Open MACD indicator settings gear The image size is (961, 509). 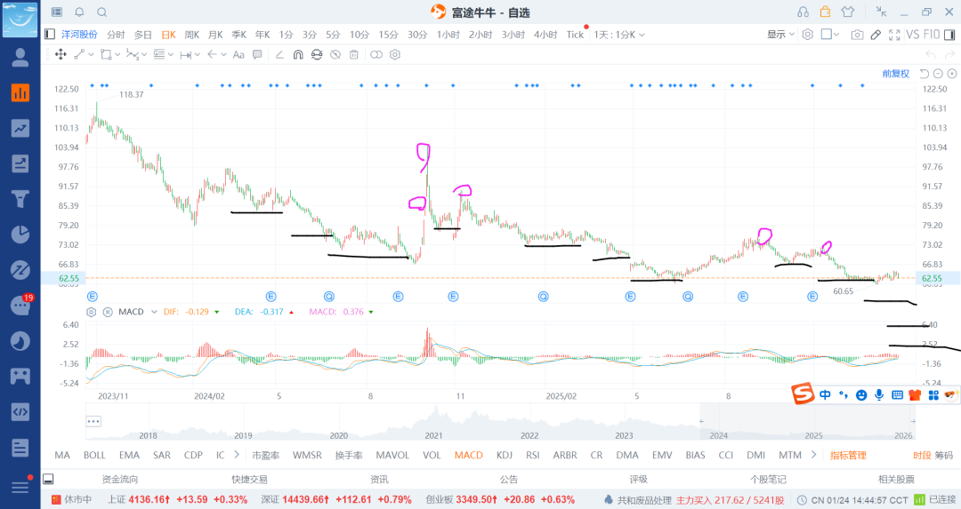(92, 312)
